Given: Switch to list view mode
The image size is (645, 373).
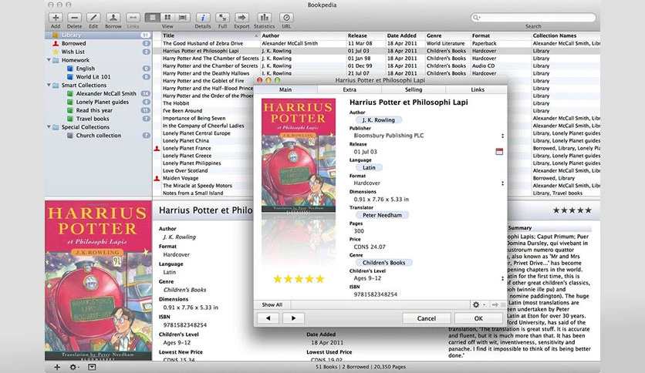Looking at the screenshot, I should coord(152,17).
